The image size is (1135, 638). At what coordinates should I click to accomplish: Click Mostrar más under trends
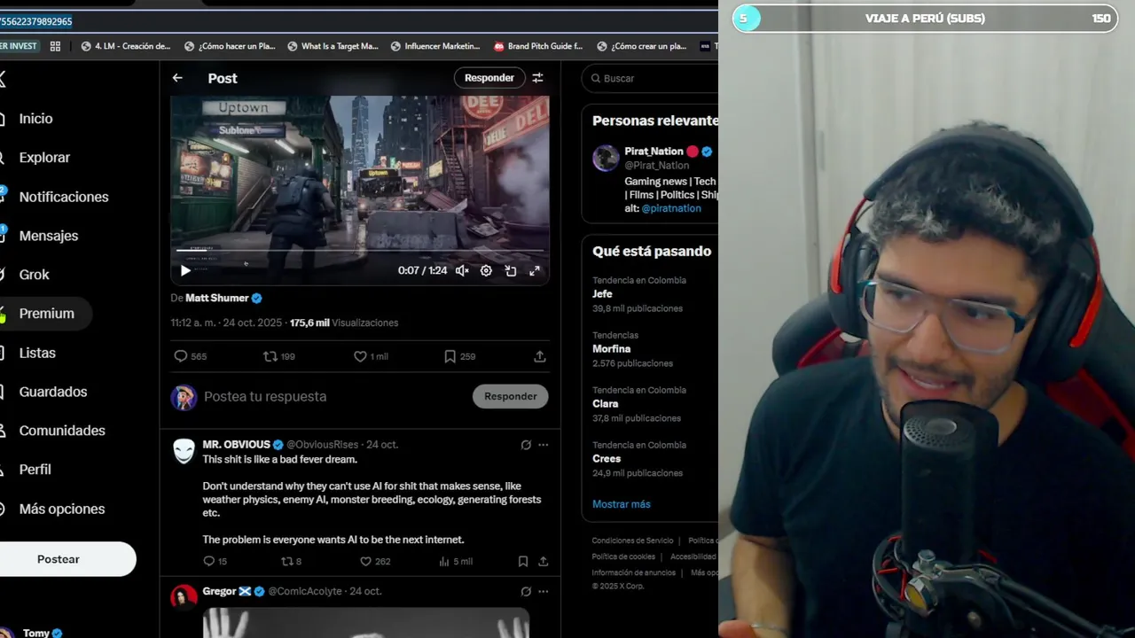coord(622,504)
